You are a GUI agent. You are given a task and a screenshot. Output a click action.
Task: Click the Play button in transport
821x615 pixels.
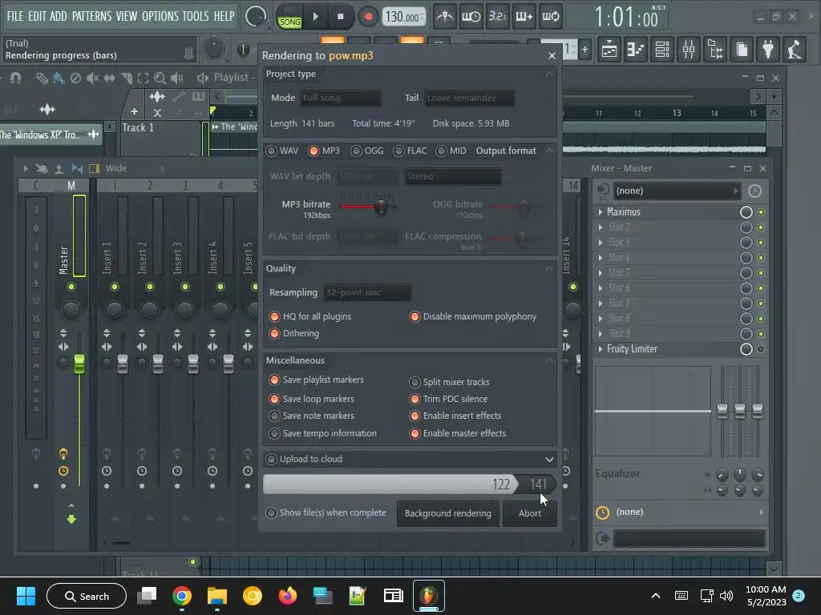[315, 17]
